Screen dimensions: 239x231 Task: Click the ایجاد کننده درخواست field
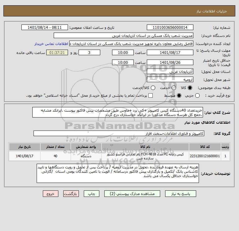131,44
